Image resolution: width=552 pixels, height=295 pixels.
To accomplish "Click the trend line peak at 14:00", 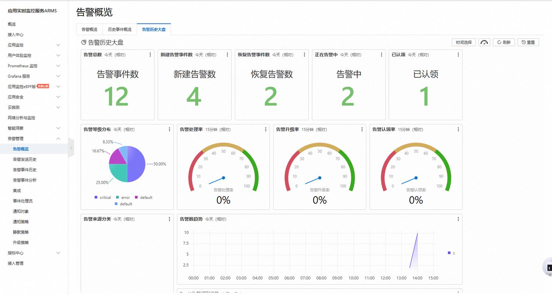I will coord(417,233).
